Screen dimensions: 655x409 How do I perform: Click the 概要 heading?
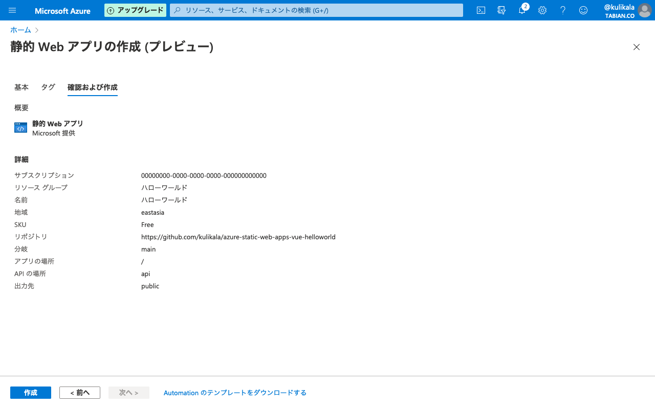tap(21, 108)
